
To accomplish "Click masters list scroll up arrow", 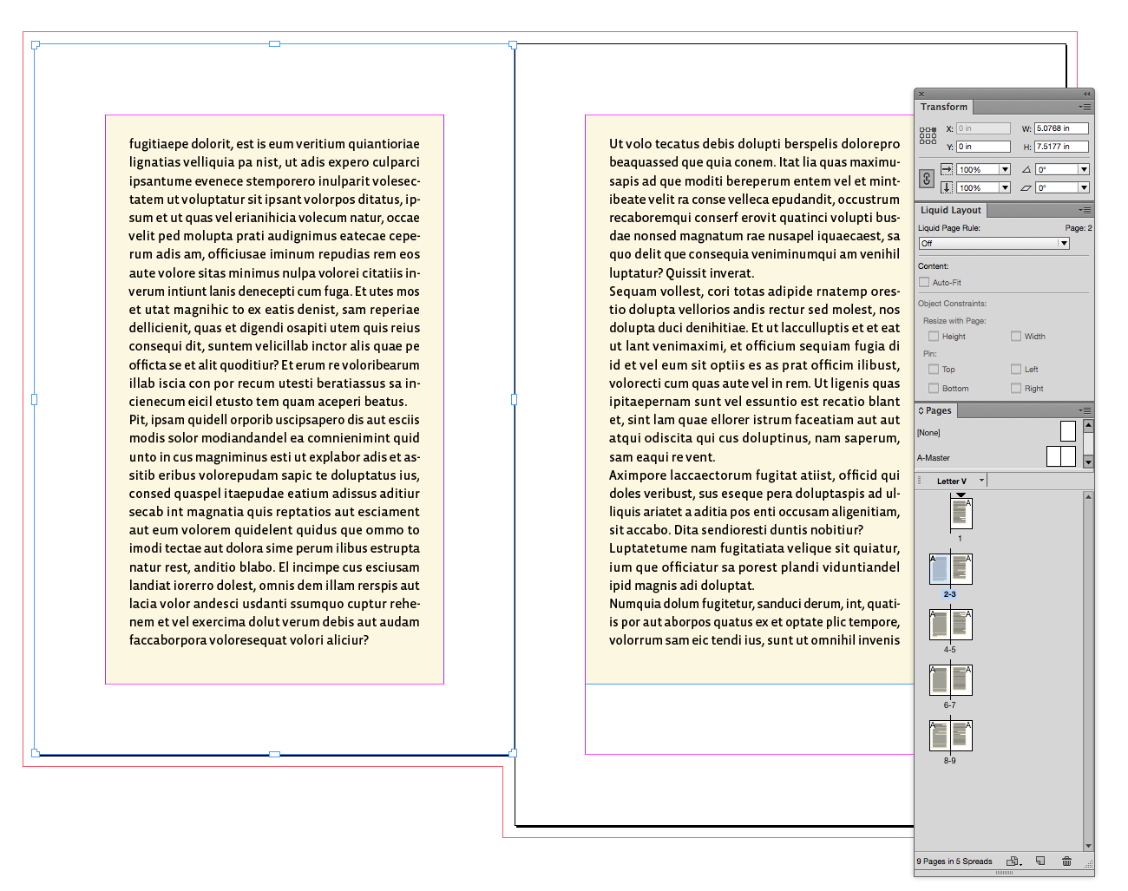I will [1088, 425].
